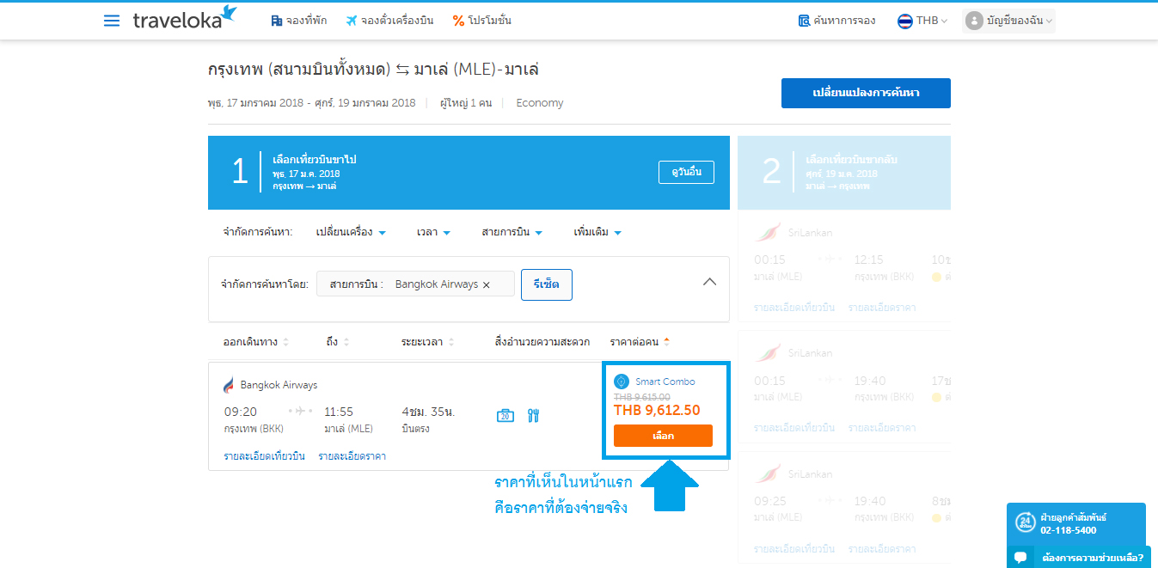
Task: Expand the เวลา filter dropdown
Action: pyautogui.click(x=434, y=232)
